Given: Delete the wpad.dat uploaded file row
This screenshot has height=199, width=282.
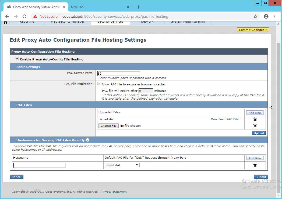Looking at the screenshot, I should 255,119.
